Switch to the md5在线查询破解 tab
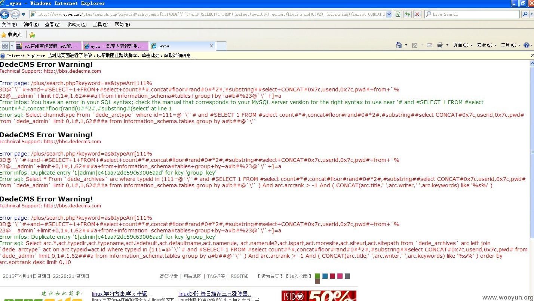 (48, 46)
